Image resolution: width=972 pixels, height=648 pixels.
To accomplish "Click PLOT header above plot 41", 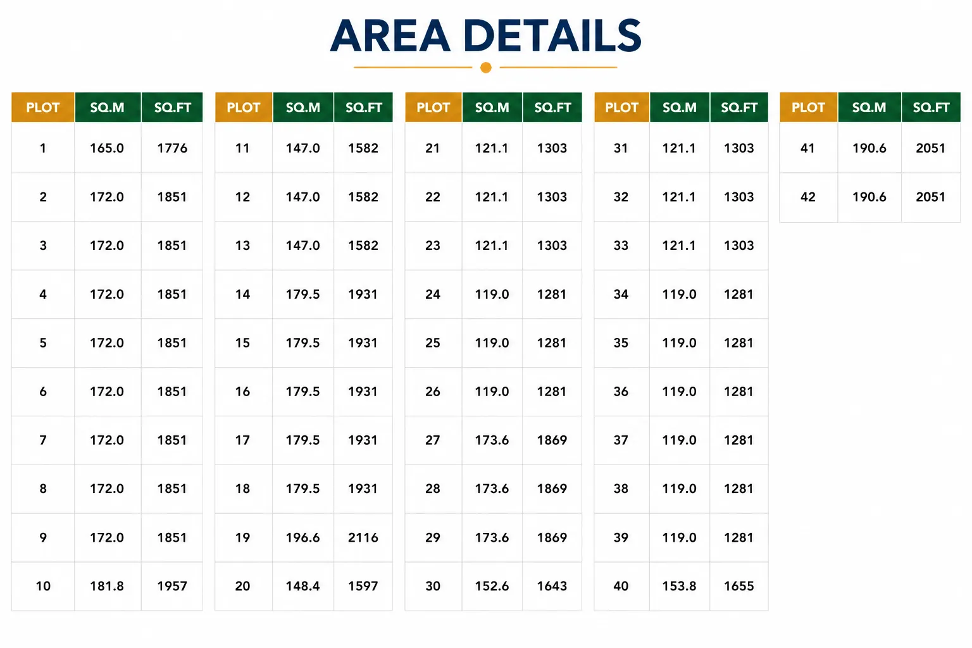I will pos(808,108).
